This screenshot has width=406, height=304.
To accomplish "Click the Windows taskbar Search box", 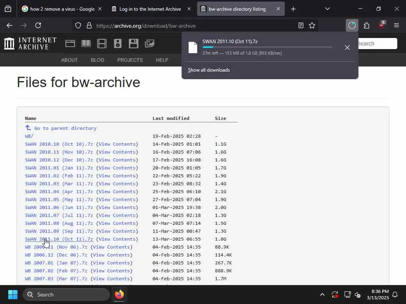I will (66, 294).
